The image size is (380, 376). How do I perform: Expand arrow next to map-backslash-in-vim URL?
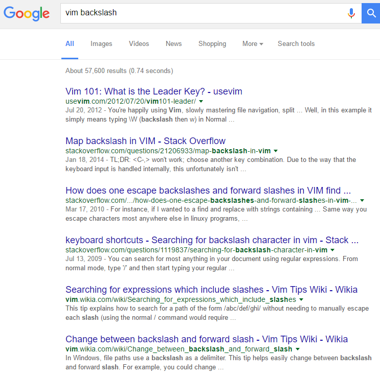tap(276, 151)
